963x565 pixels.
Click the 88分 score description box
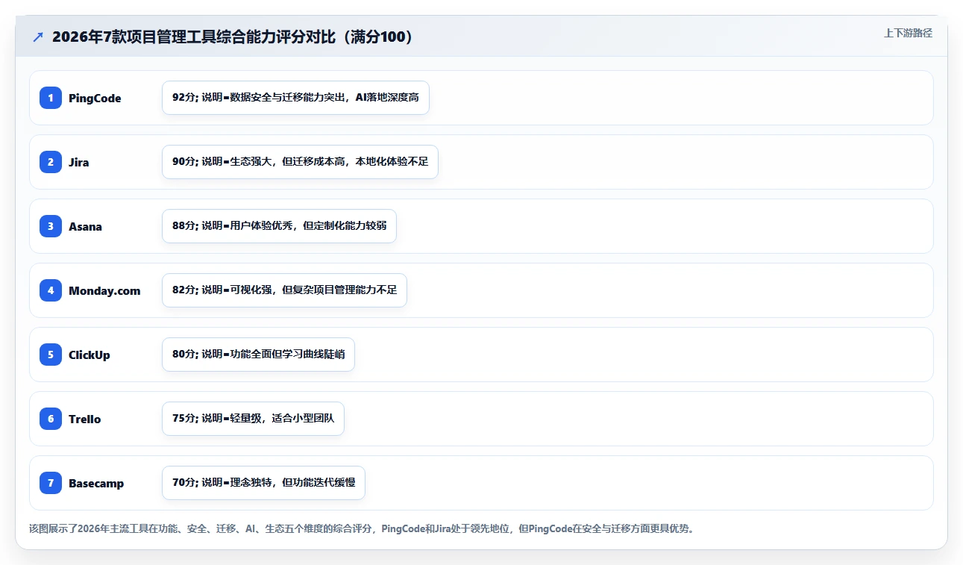[279, 226]
